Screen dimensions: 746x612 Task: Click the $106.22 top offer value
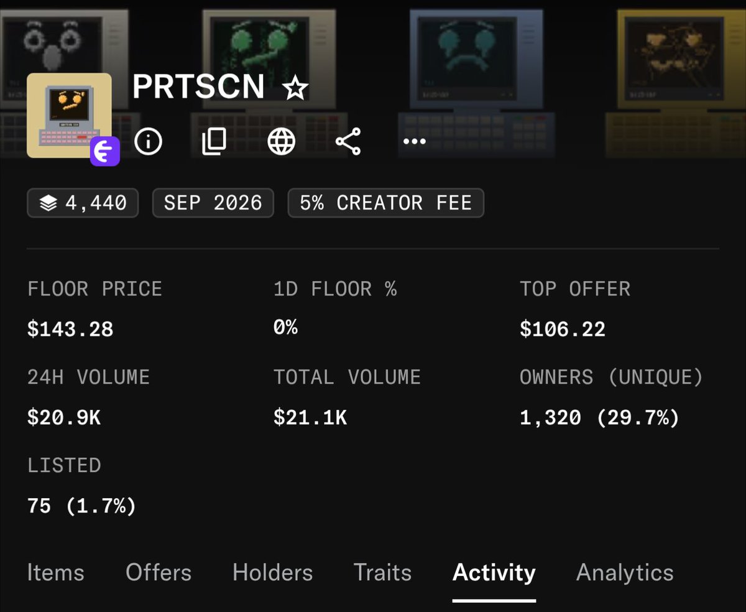click(x=563, y=329)
